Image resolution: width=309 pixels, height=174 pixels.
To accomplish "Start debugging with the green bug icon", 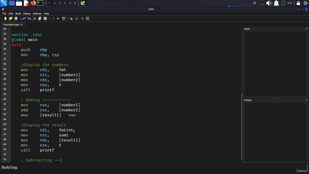I will click(71, 18).
